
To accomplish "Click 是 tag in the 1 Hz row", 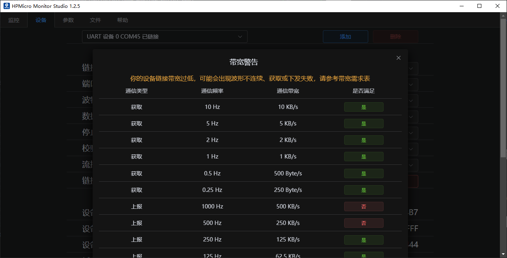I will [364, 157].
